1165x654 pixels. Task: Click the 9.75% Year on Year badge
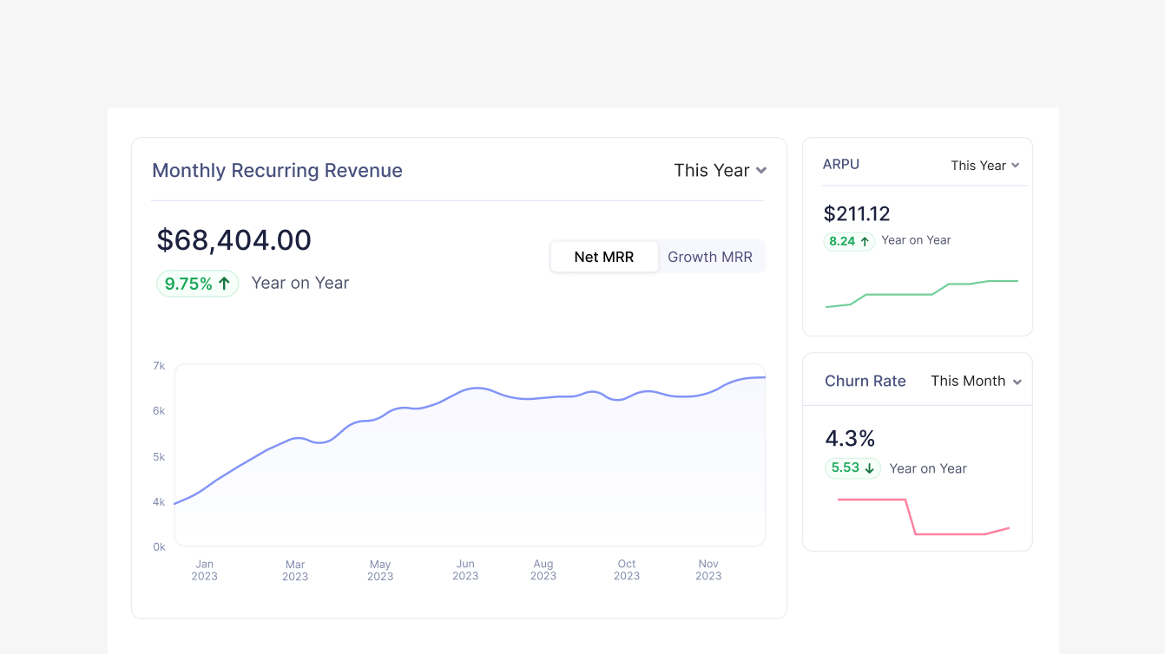(x=197, y=283)
